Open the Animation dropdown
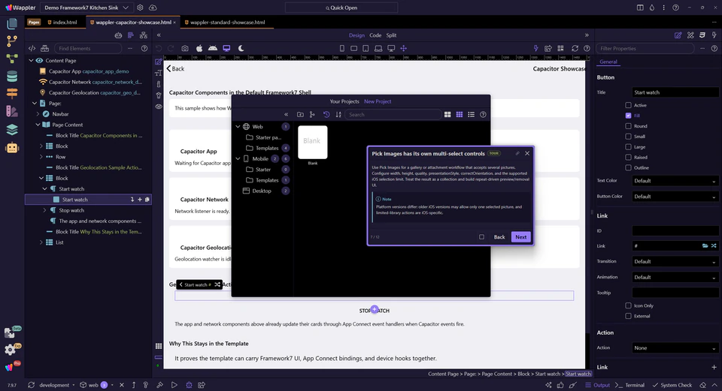Viewport: 722px width, 391px height. (x=675, y=278)
